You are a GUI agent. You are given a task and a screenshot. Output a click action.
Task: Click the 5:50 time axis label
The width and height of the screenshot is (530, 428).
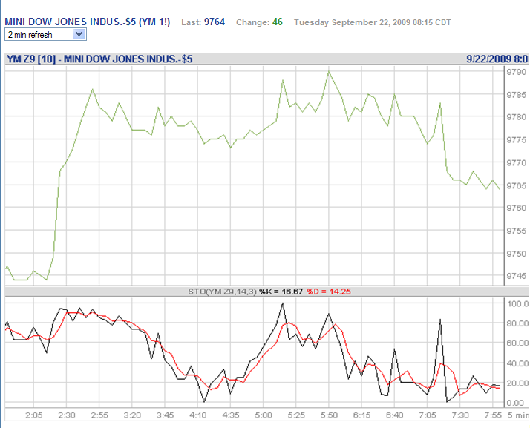coord(329,415)
